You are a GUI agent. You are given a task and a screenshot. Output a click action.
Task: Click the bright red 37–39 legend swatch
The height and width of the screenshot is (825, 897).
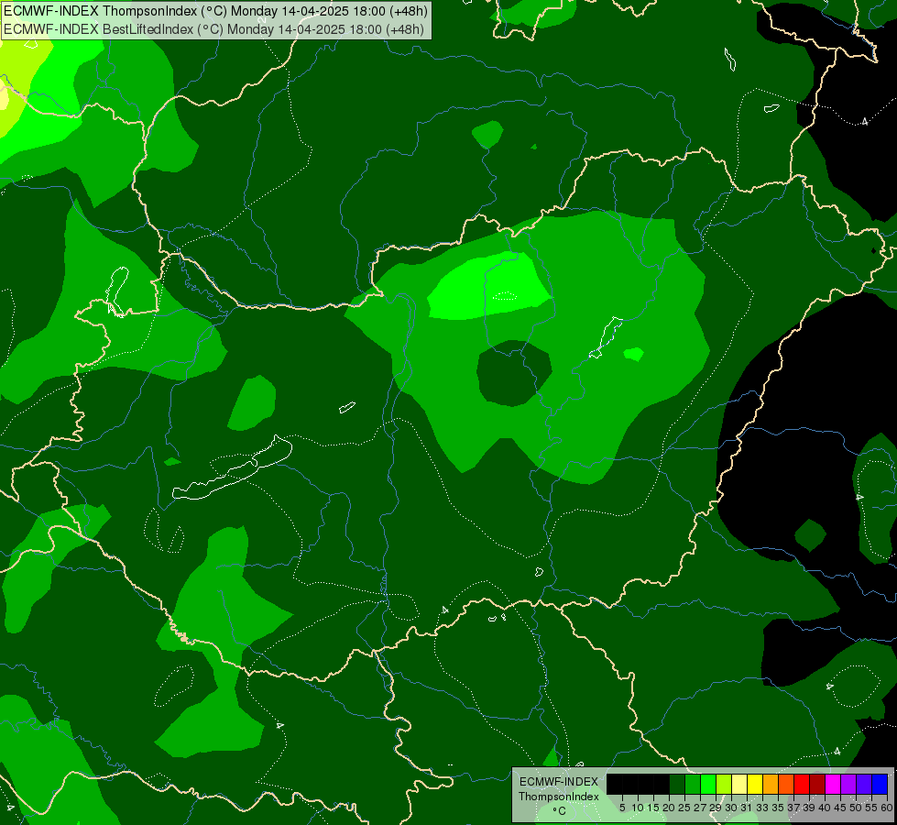point(802,784)
